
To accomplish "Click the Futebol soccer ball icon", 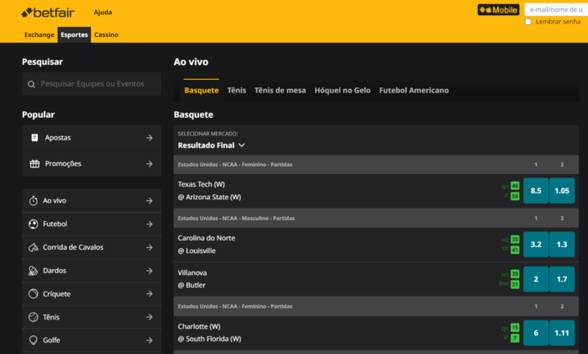I will 34,225.
